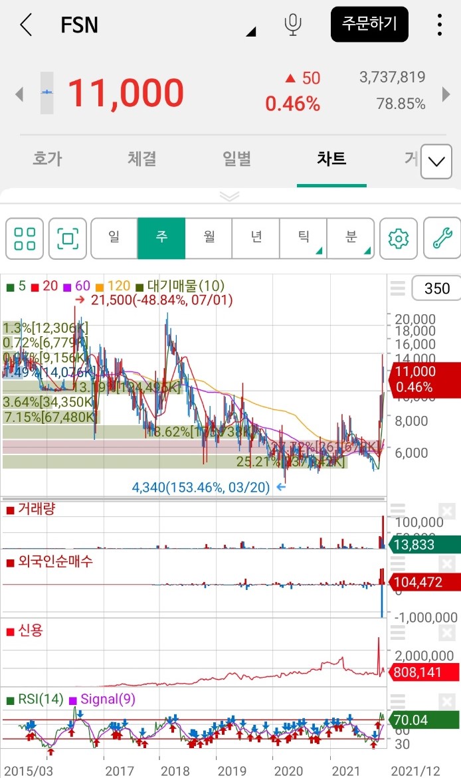461x778 pixels.
Task: Tap the RSI panel hamburger handle
Action: coord(398,701)
